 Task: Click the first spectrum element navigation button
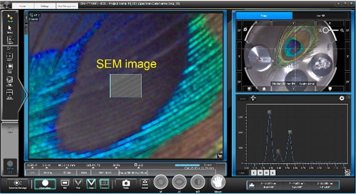[x=253, y=172]
